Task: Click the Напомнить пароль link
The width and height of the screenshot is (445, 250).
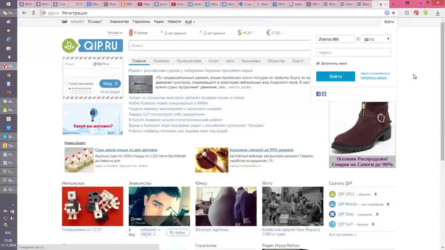Action: pyautogui.click(x=373, y=77)
